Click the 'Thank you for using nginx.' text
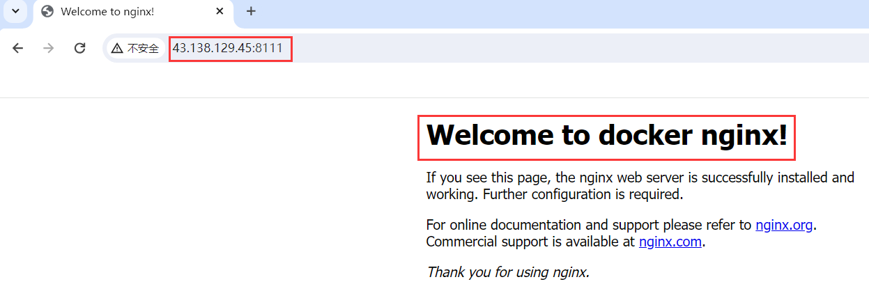Image resolution: width=869 pixels, height=291 pixels. (x=508, y=272)
